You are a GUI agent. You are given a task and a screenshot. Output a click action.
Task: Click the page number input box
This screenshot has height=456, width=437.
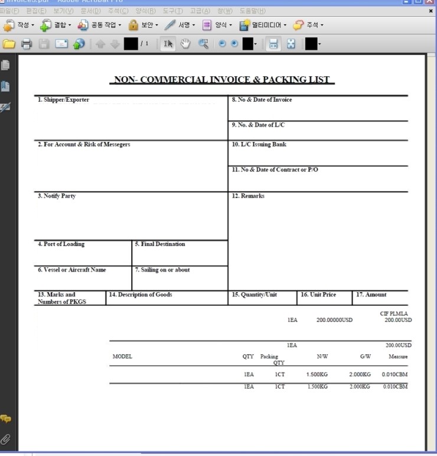point(131,44)
